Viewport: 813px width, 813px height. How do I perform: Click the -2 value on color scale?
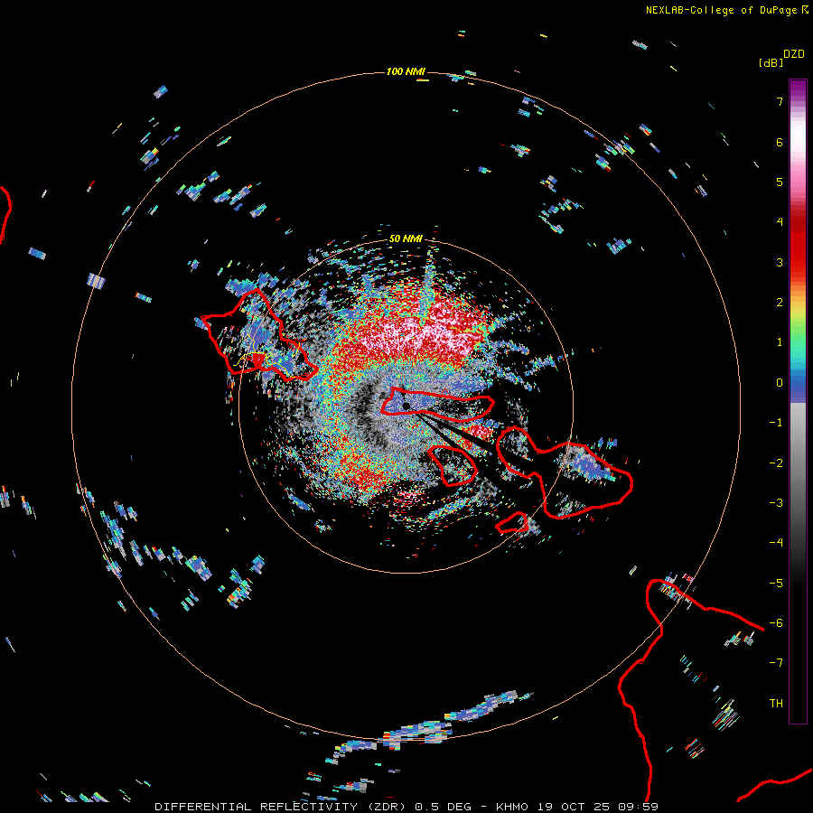pos(776,463)
